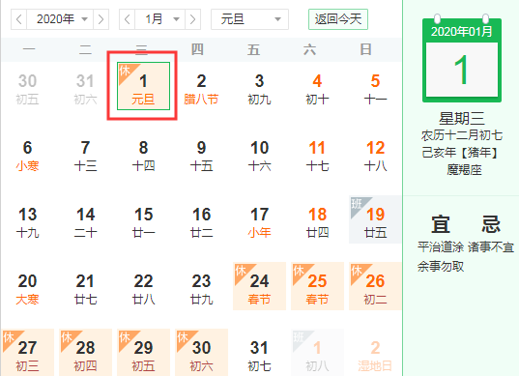Select January 7 十三 date
Screen dimensions: 519x376
pos(85,156)
